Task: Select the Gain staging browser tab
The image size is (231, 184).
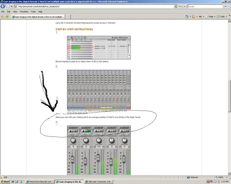Action: click(x=39, y=17)
